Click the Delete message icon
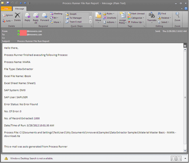This screenshot has height=163, width=189. click(x=18, y=17)
